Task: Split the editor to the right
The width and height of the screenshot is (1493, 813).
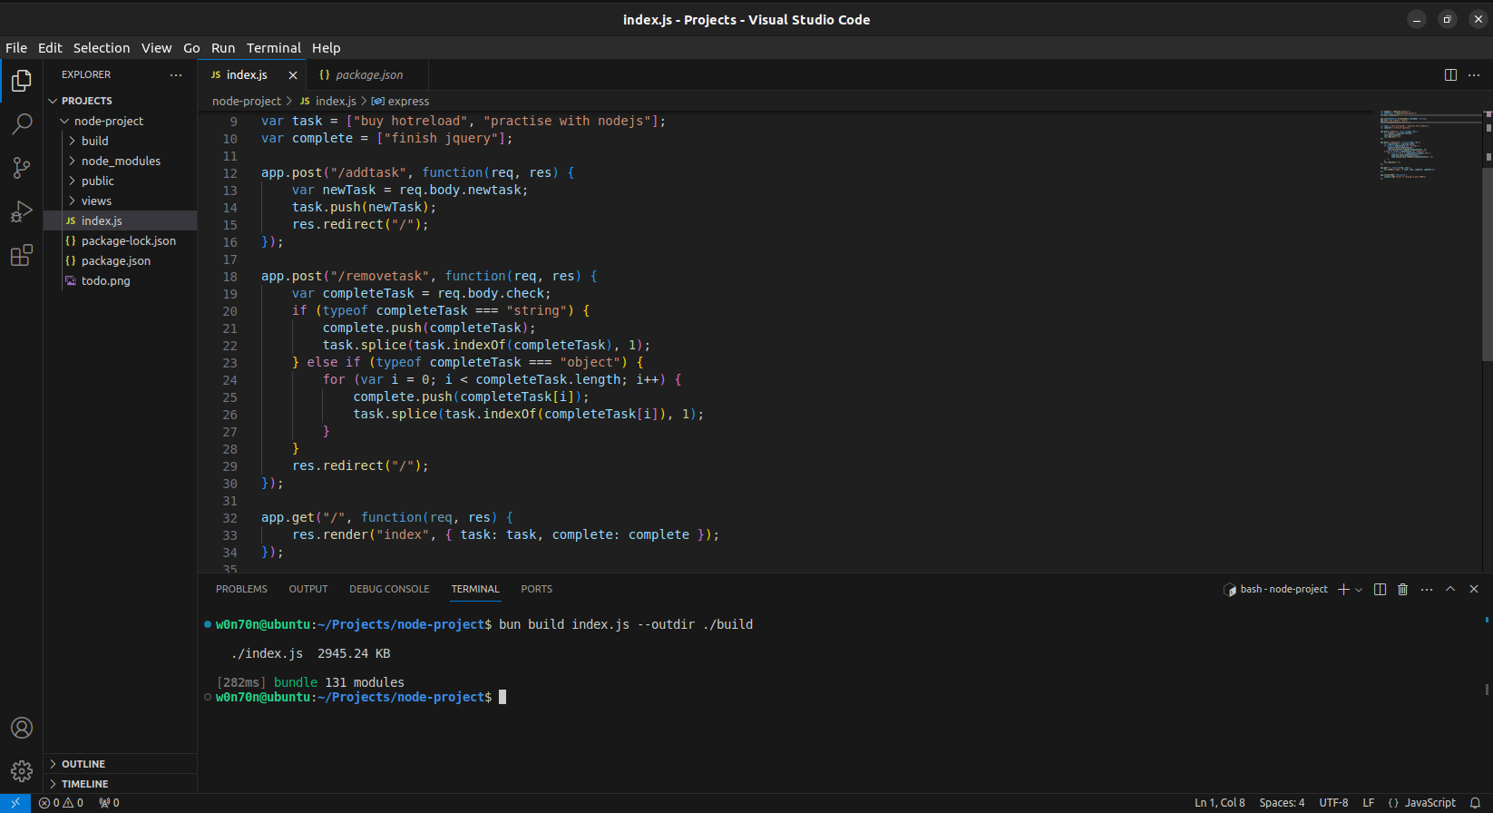Action: click(x=1450, y=75)
